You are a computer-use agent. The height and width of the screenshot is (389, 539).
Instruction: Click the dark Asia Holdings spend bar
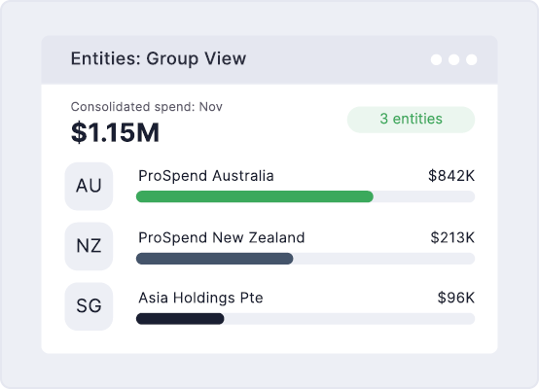(180, 319)
